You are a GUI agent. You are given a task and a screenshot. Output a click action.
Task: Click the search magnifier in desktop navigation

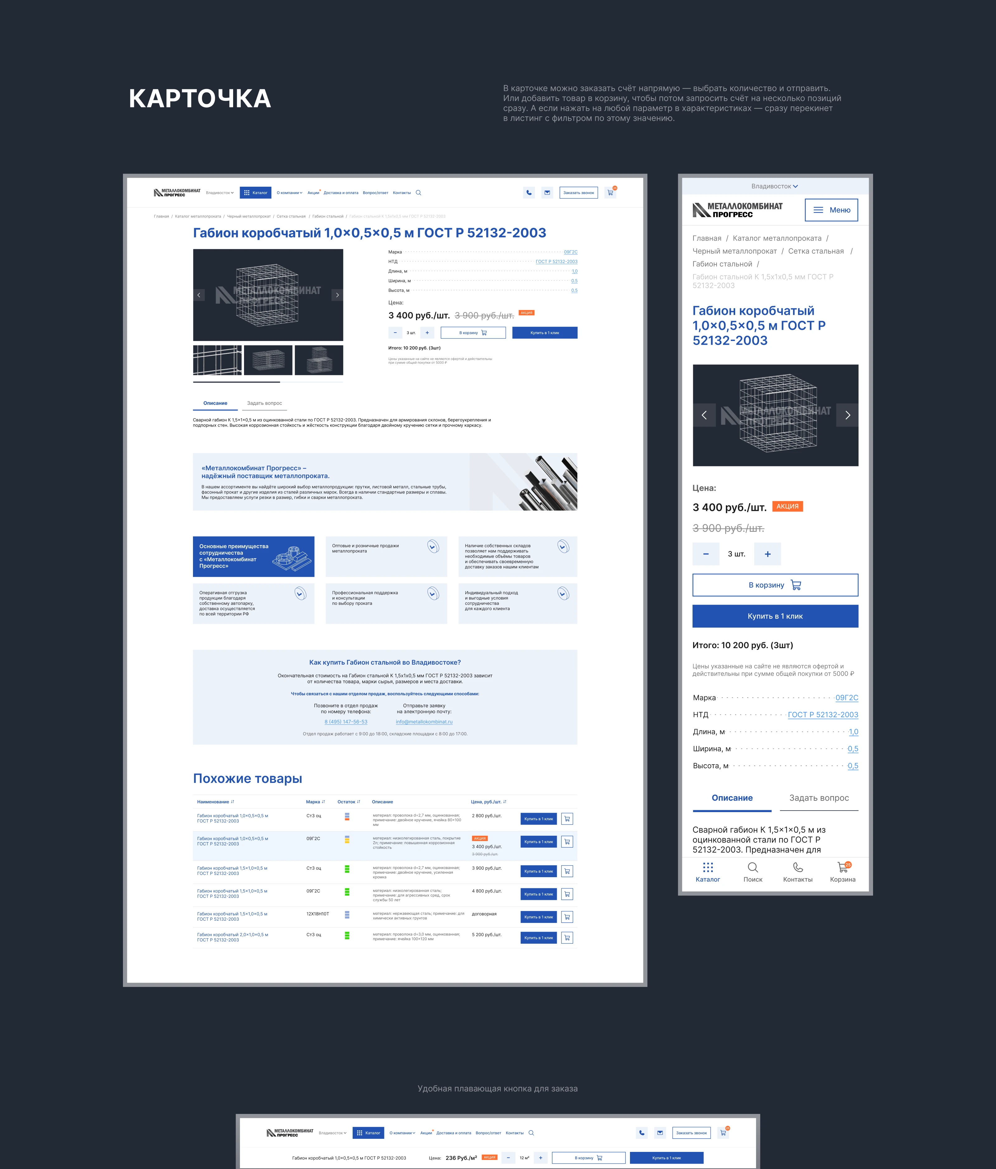coord(418,192)
